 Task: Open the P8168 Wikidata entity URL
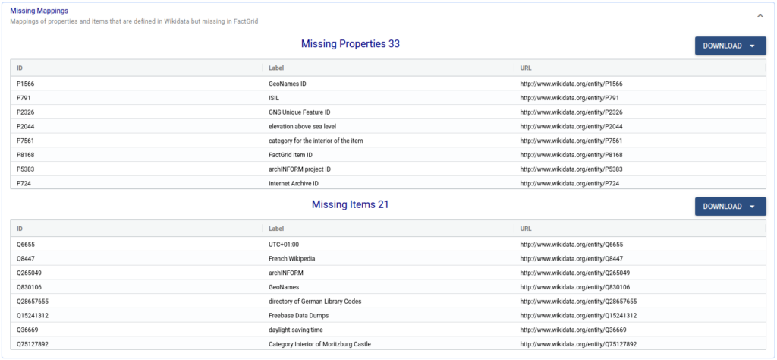pos(575,155)
